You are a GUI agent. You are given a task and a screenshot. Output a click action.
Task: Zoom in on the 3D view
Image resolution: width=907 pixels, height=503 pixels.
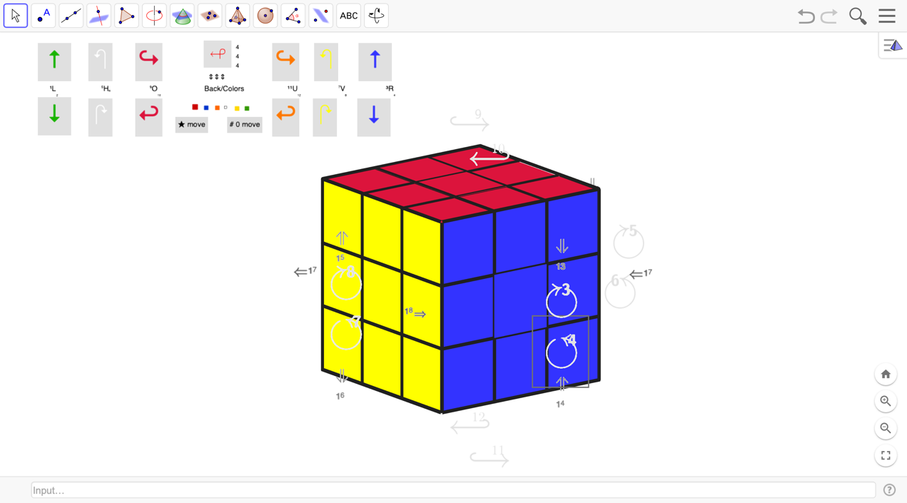(x=886, y=402)
